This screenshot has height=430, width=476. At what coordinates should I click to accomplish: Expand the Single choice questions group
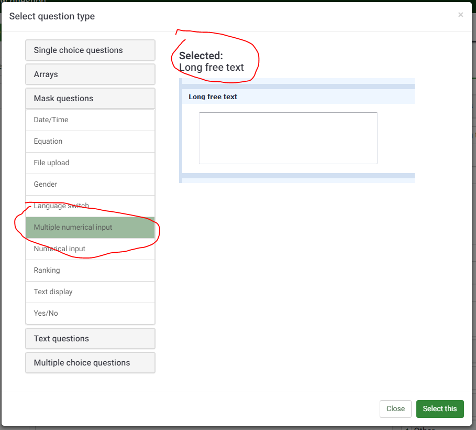tap(90, 50)
